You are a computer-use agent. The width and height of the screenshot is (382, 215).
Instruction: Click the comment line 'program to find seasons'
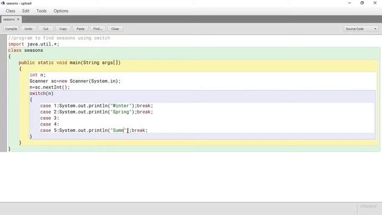pyautogui.click(x=59, y=38)
